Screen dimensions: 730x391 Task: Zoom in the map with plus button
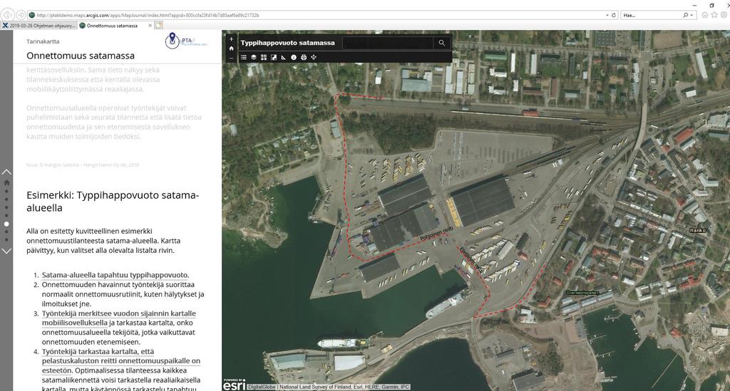[x=232, y=39]
